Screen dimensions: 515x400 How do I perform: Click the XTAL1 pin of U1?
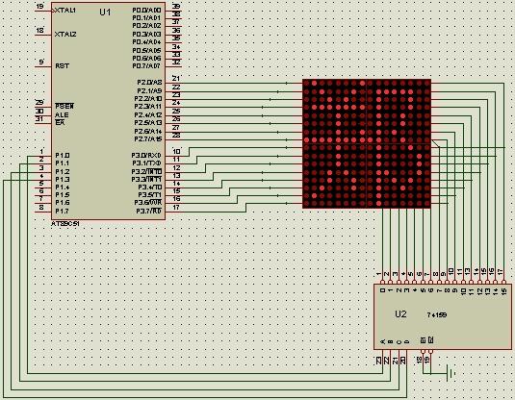(65, 11)
